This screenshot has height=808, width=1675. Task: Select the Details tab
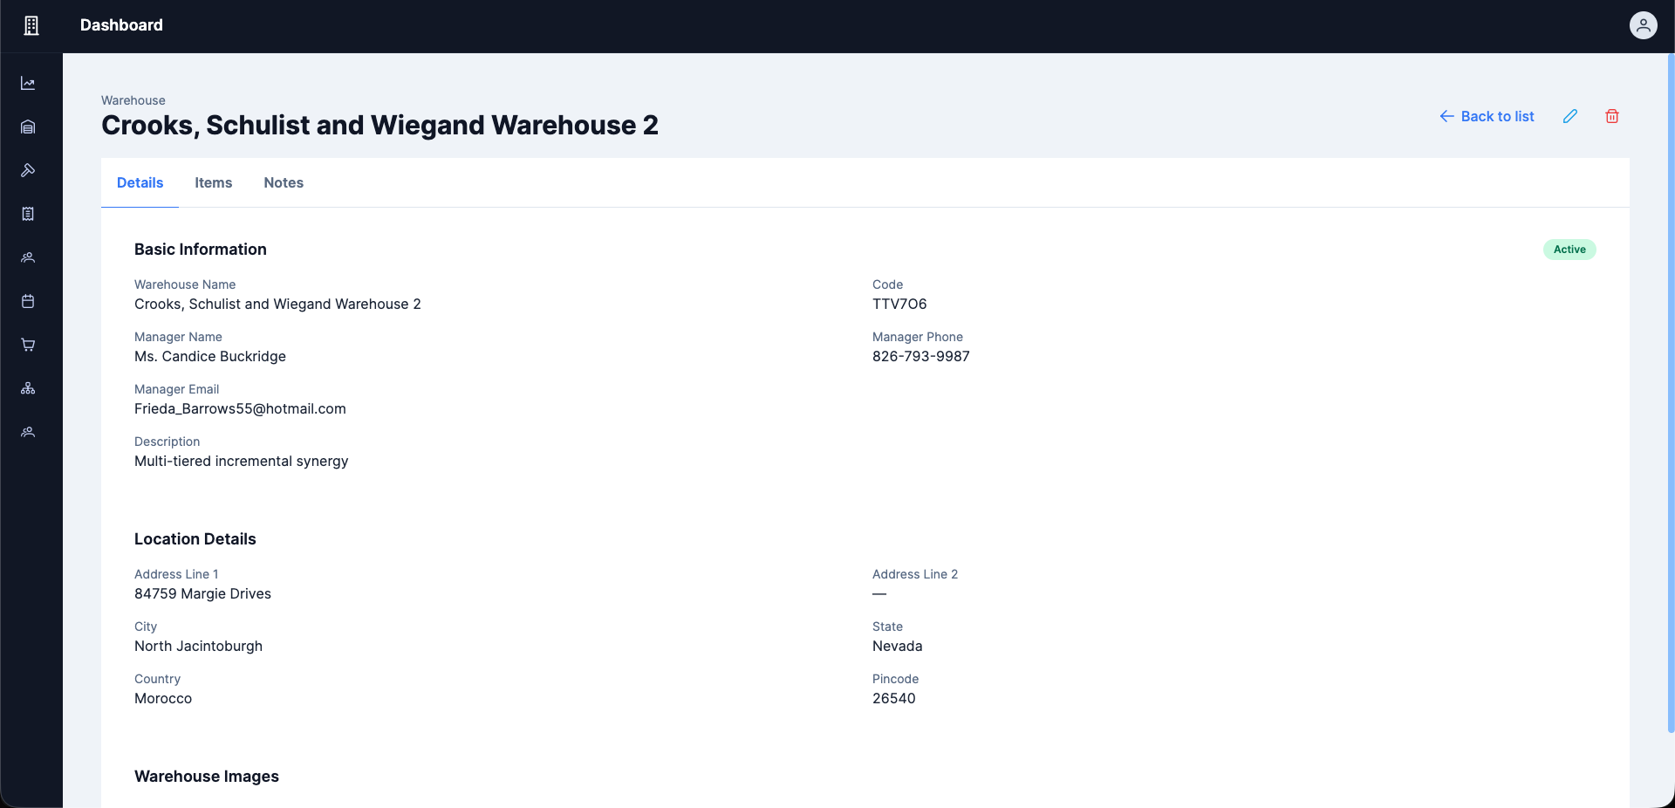(x=140, y=183)
